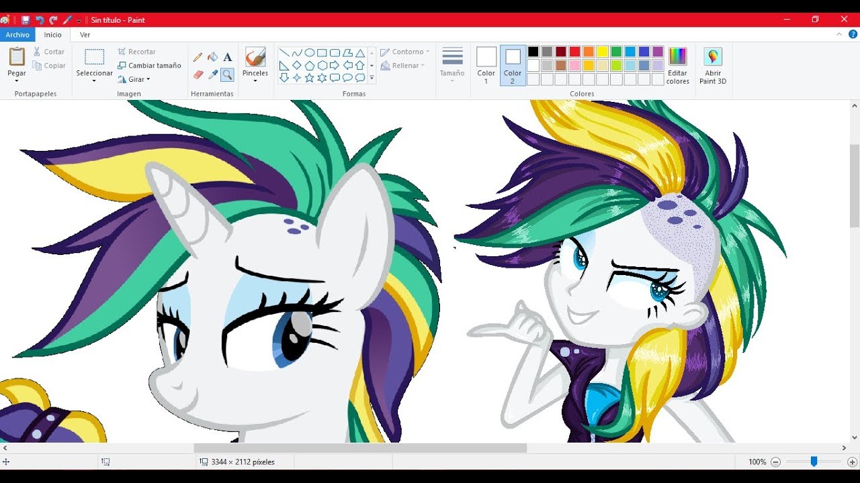Choose the Heart-adjacent cloud callout shape

pos(360,78)
